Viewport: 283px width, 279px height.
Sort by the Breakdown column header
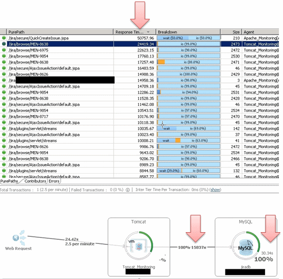(188, 32)
